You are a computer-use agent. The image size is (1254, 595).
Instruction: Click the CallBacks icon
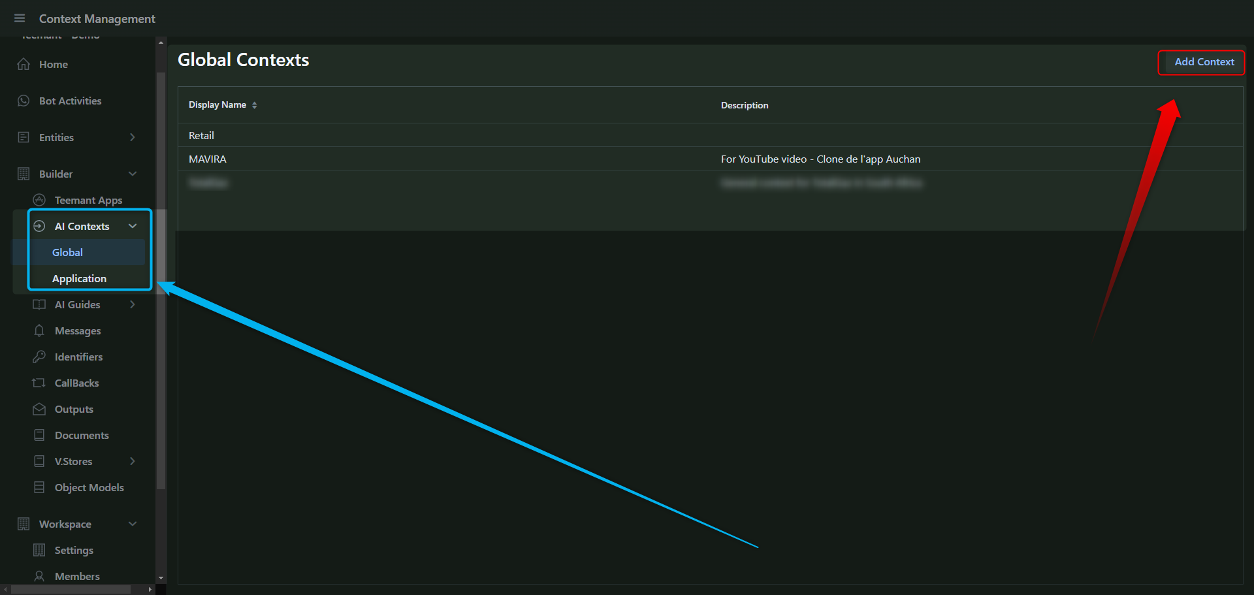point(39,383)
